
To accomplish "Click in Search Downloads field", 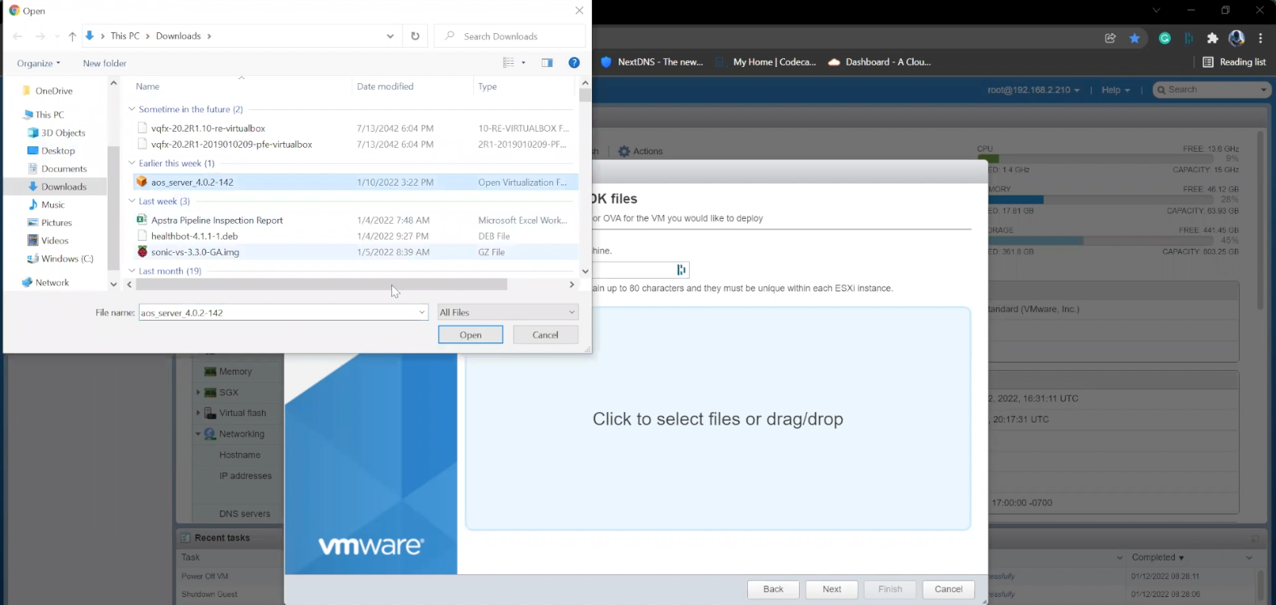I will point(510,36).
